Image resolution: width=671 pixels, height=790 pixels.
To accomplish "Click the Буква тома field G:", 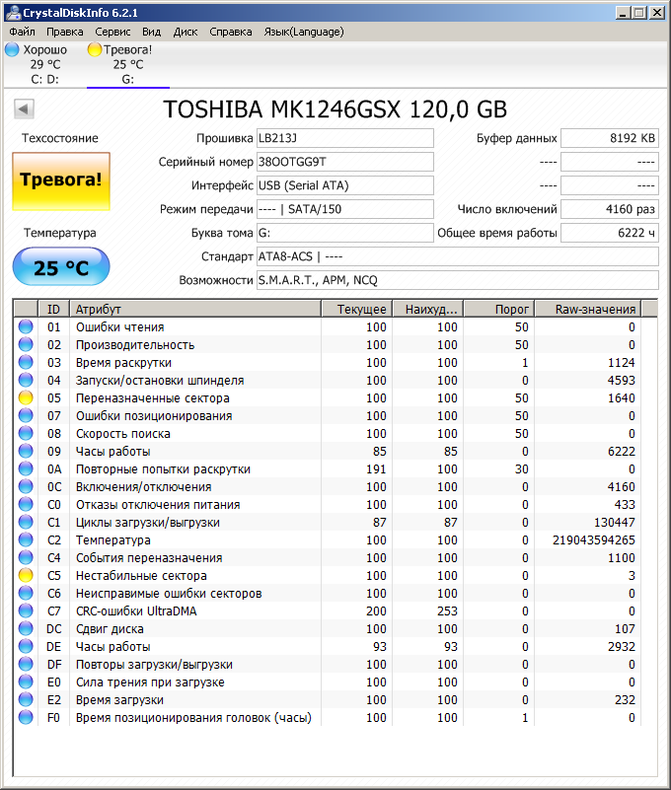I will point(344,233).
